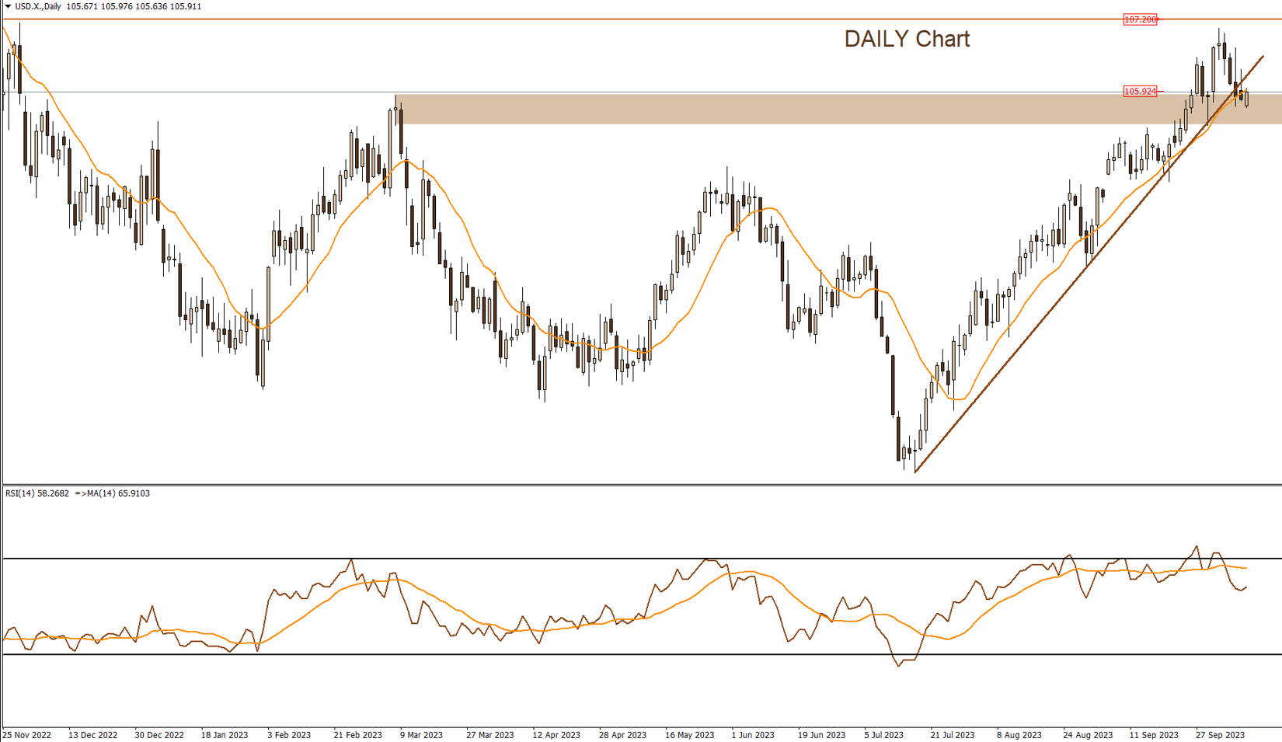Click the 25 Nov 2022 date label
Viewport: 1282px width, 742px height.
(x=27, y=735)
